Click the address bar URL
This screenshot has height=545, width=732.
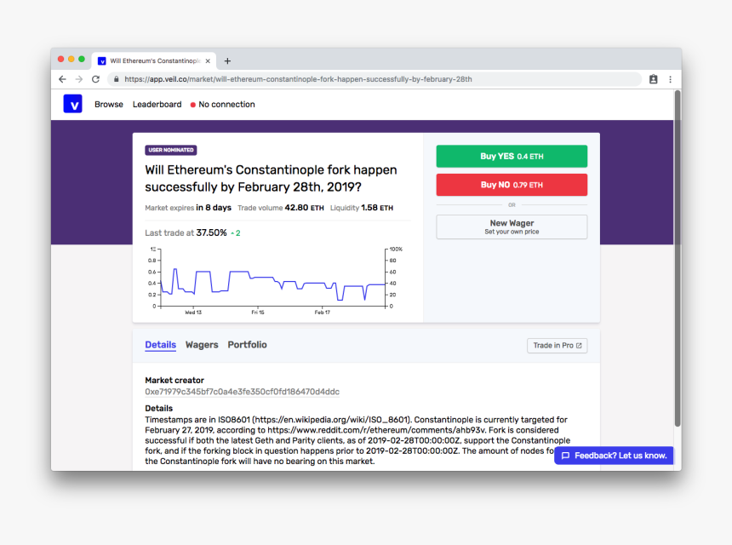click(298, 79)
